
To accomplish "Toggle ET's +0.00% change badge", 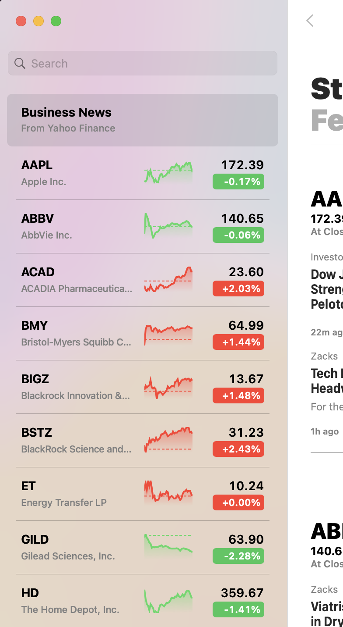I will [x=238, y=502].
